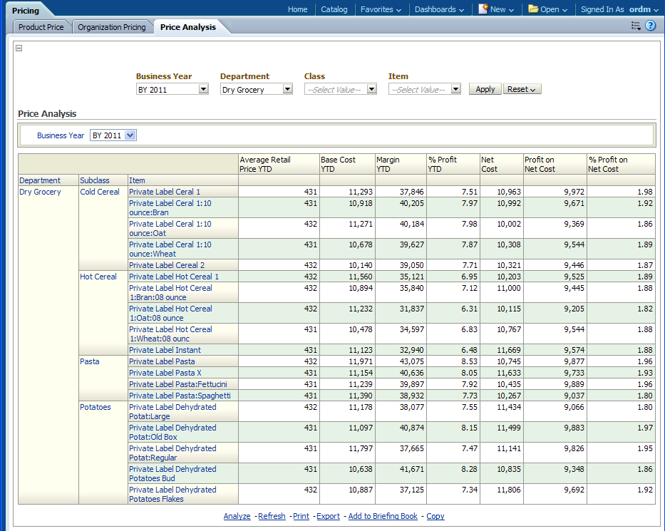
Task: Click the New document icon
Action: (483, 9)
